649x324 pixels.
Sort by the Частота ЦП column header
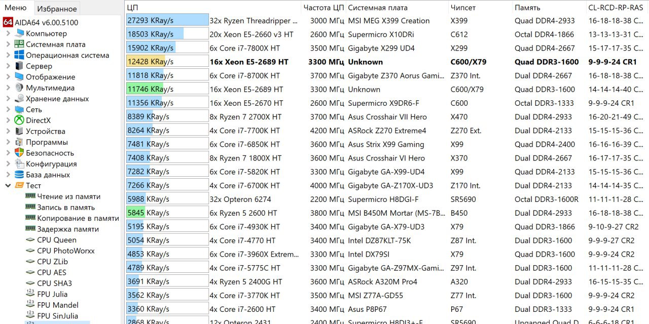(323, 8)
